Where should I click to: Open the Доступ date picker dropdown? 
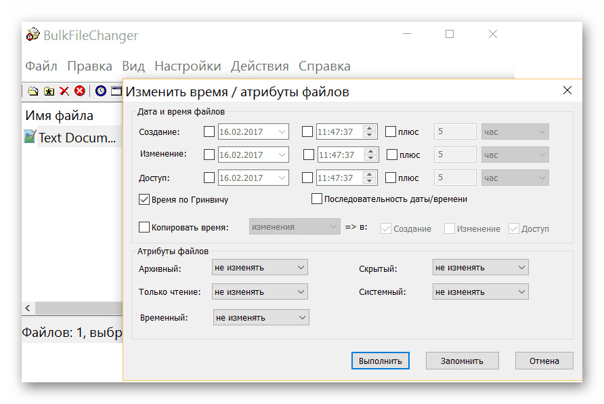pyautogui.click(x=282, y=178)
